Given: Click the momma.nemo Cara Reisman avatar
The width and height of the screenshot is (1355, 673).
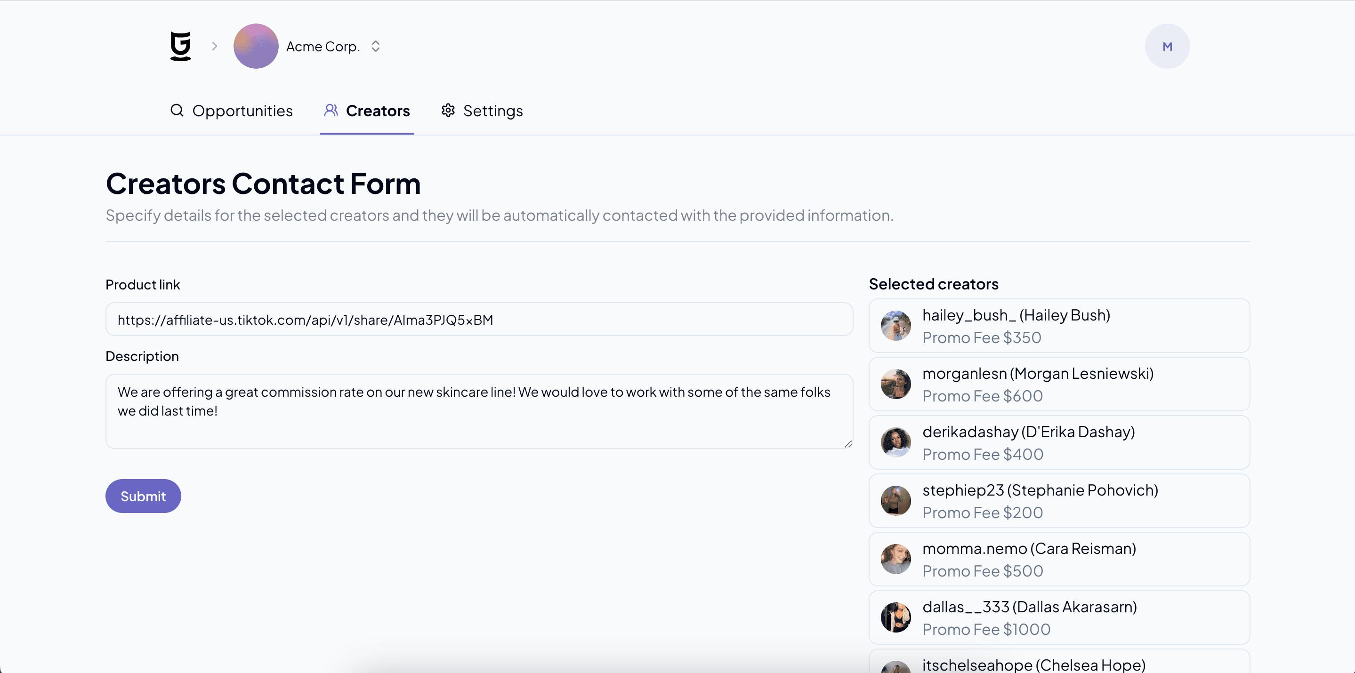Looking at the screenshot, I should [896, 560].
